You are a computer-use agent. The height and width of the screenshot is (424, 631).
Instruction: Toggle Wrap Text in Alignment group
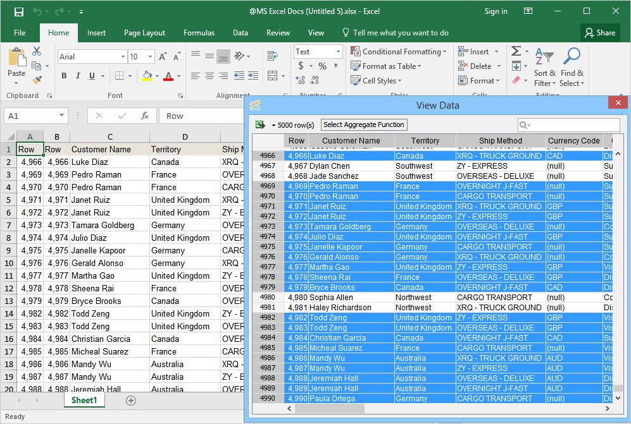[273, 56]
